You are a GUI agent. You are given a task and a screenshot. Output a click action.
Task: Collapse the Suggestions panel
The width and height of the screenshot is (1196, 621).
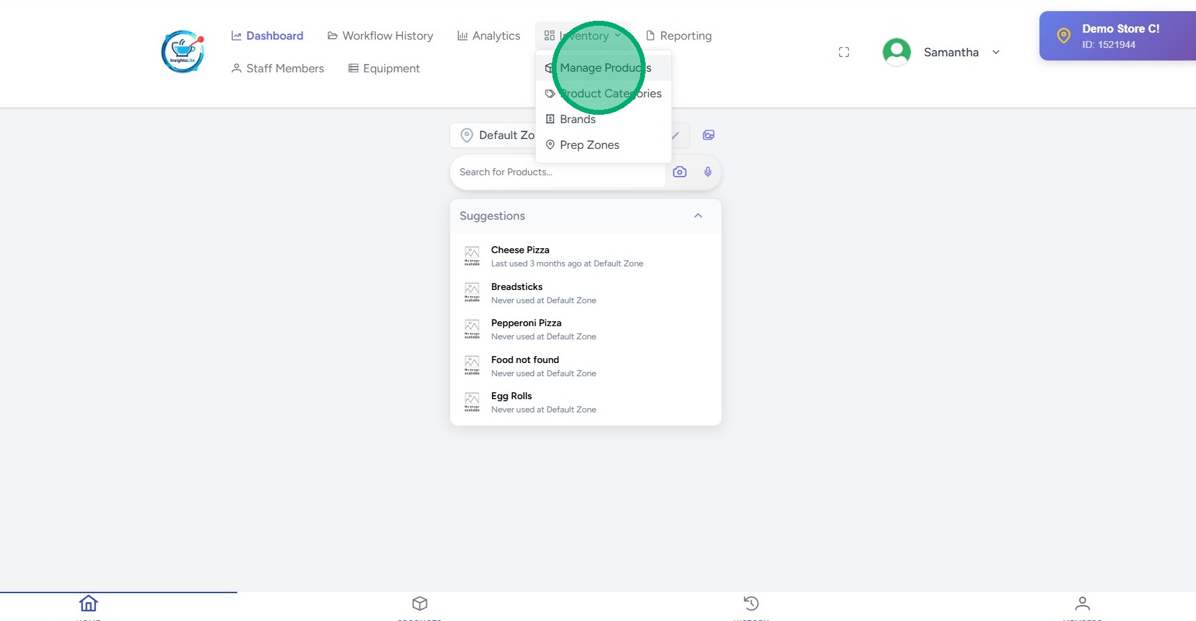(x=698, y=216)
